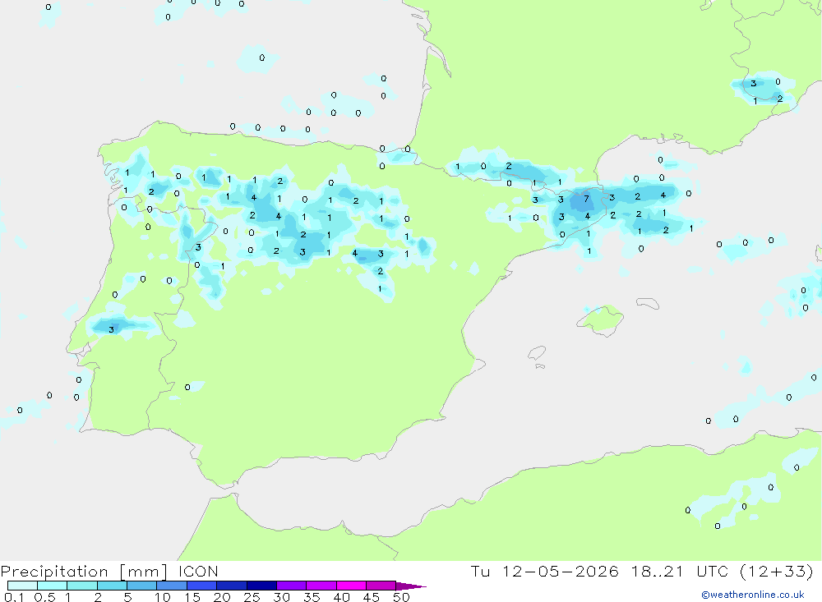Pick the 20–25 mm dark blue swatch

pos(232,586)
